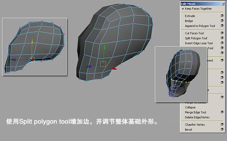Open Cut Faces Tool option box
Viewport: 227px width, 141px height.
tap(222, 33)
